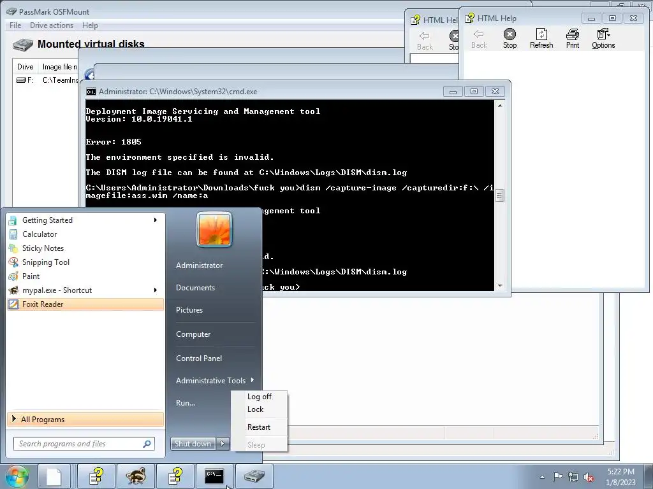Click Action Center flag in system tray
Screen dimensions: 653x489
[x=557, y=476]
